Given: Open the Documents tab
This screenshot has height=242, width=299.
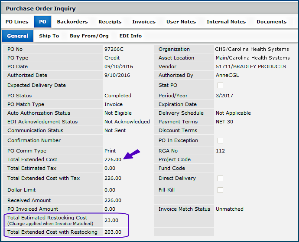Looking at the screenshot, I should pyautogui.click(x=271, y=22).
